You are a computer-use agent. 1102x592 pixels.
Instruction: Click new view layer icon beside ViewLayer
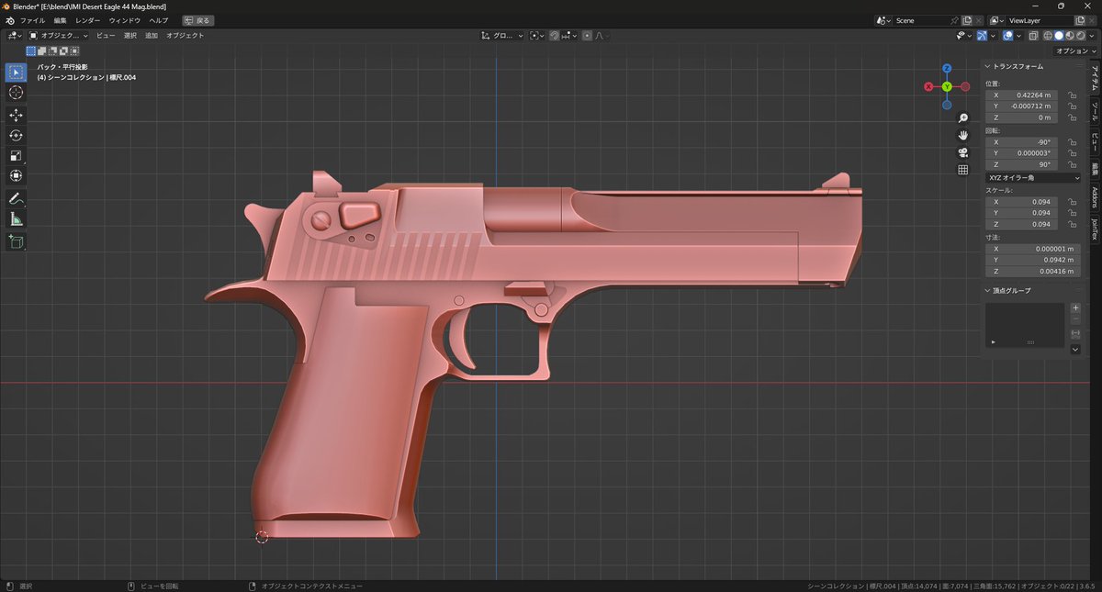(x=1080, y=20)
